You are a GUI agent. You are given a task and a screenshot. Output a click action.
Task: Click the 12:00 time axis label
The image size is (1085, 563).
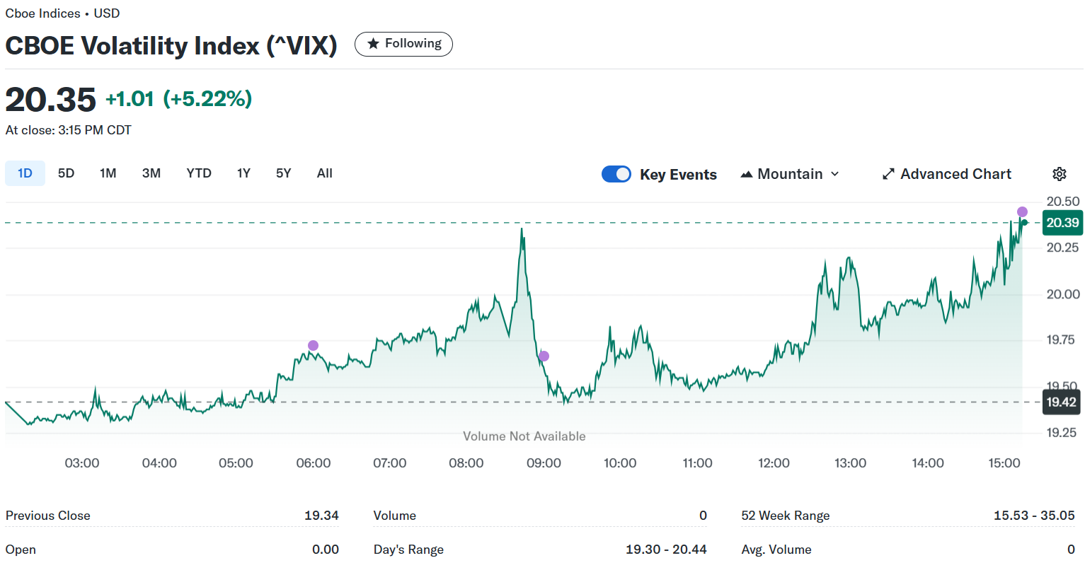point(774,463)
